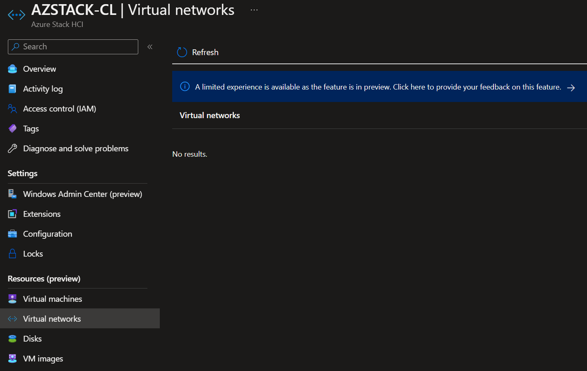Open the Tags icon

point(12,129)
